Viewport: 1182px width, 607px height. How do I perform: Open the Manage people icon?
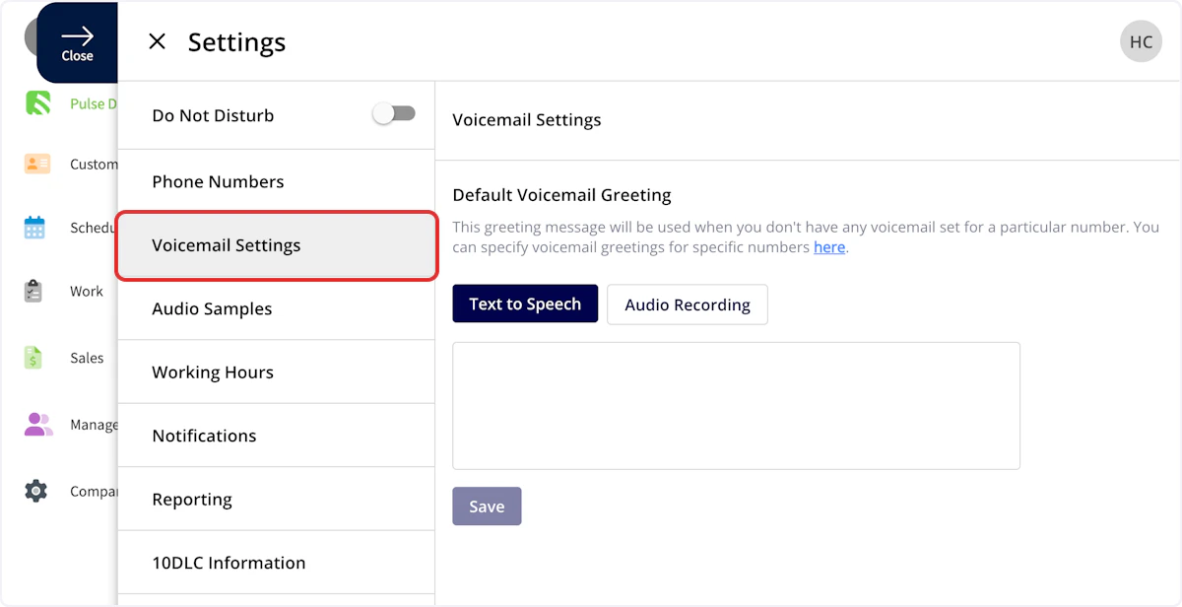38,425
